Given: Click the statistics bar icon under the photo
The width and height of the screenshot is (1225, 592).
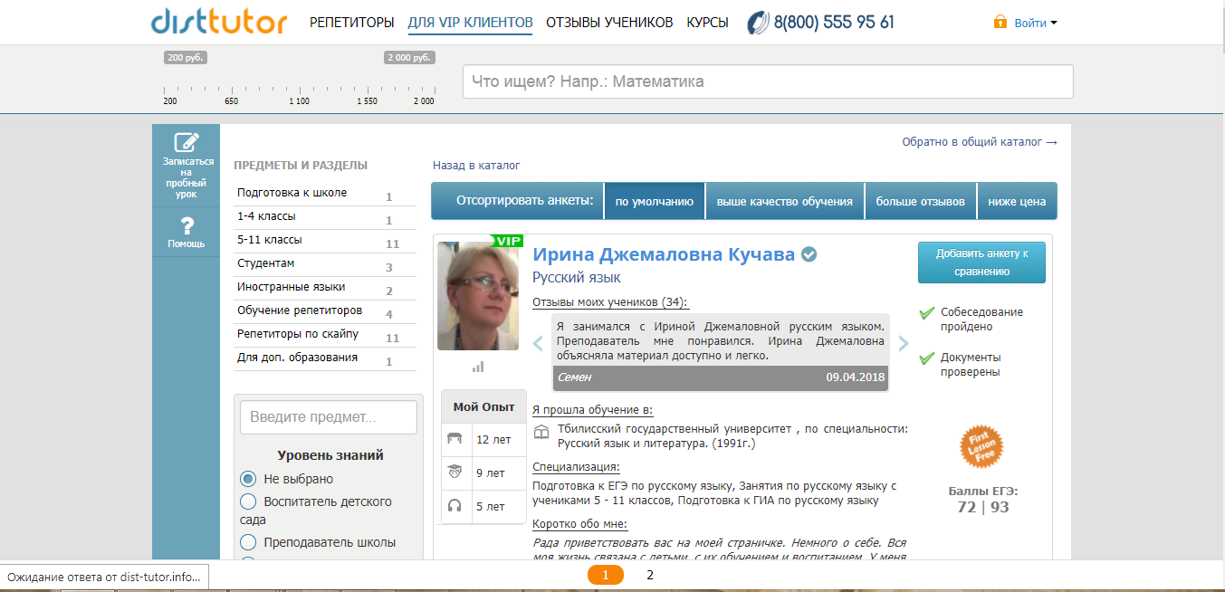Looking at the screenshot, I should coord(479,367).
